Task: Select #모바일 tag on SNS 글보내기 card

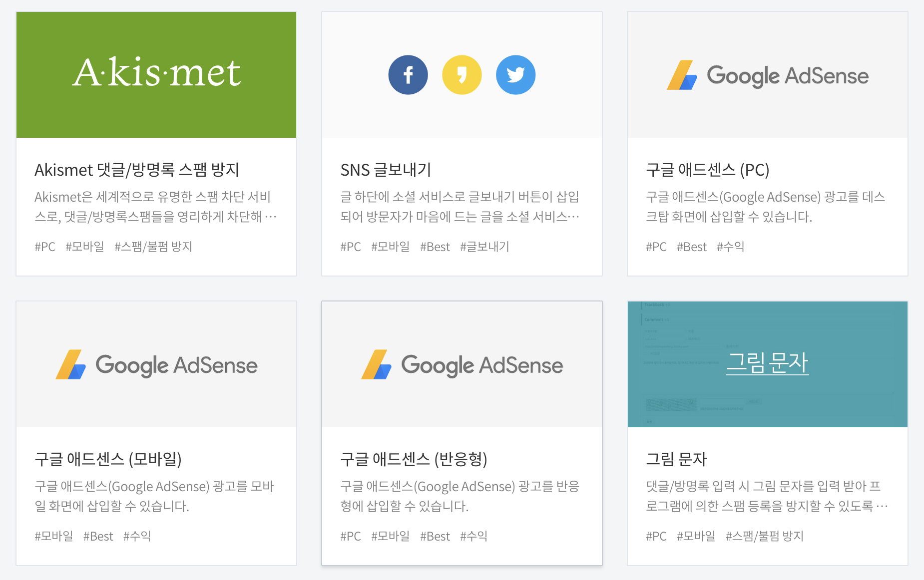Action: (391, 247)
